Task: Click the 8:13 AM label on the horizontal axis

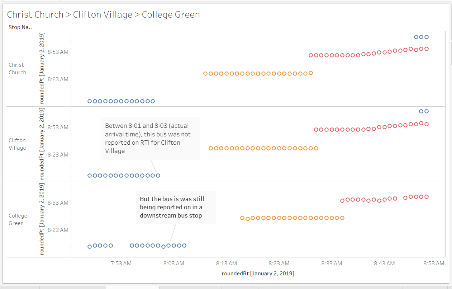Action: (x=227, y=264)
